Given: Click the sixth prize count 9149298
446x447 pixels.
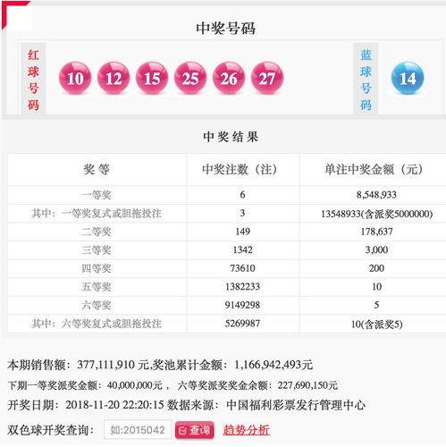Looking at the screenshot, I should click(242, 305).
